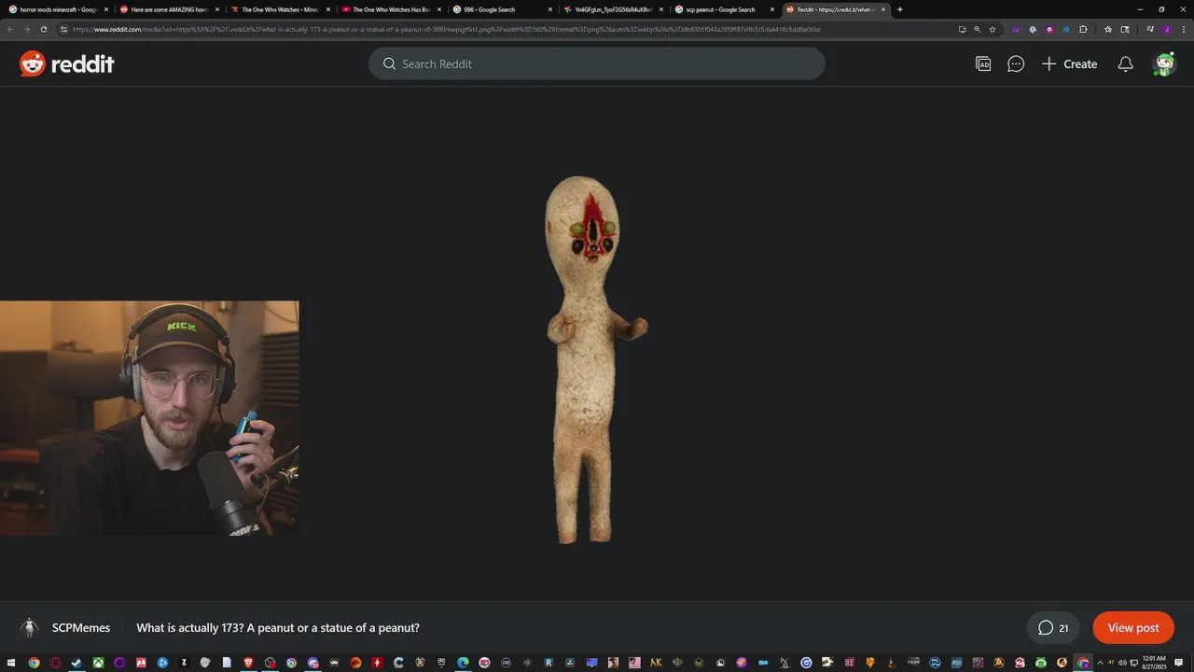Open the Windows Start menu
The image size is (1194, 672).
[12, 663]
